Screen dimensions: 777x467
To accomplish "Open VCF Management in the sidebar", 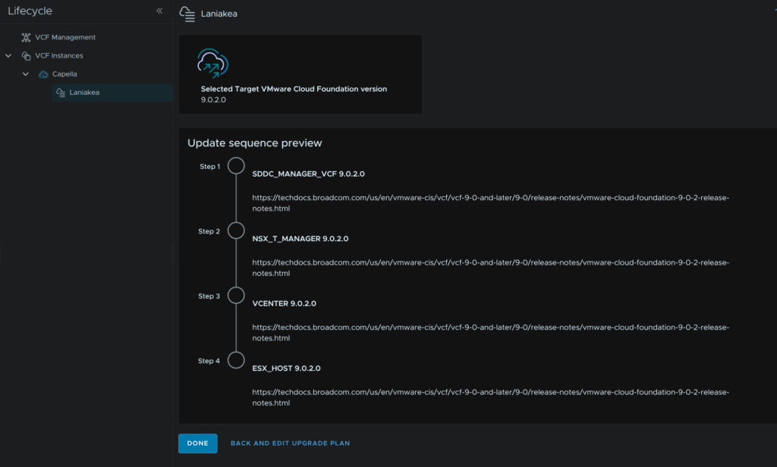I will point(65,37).
